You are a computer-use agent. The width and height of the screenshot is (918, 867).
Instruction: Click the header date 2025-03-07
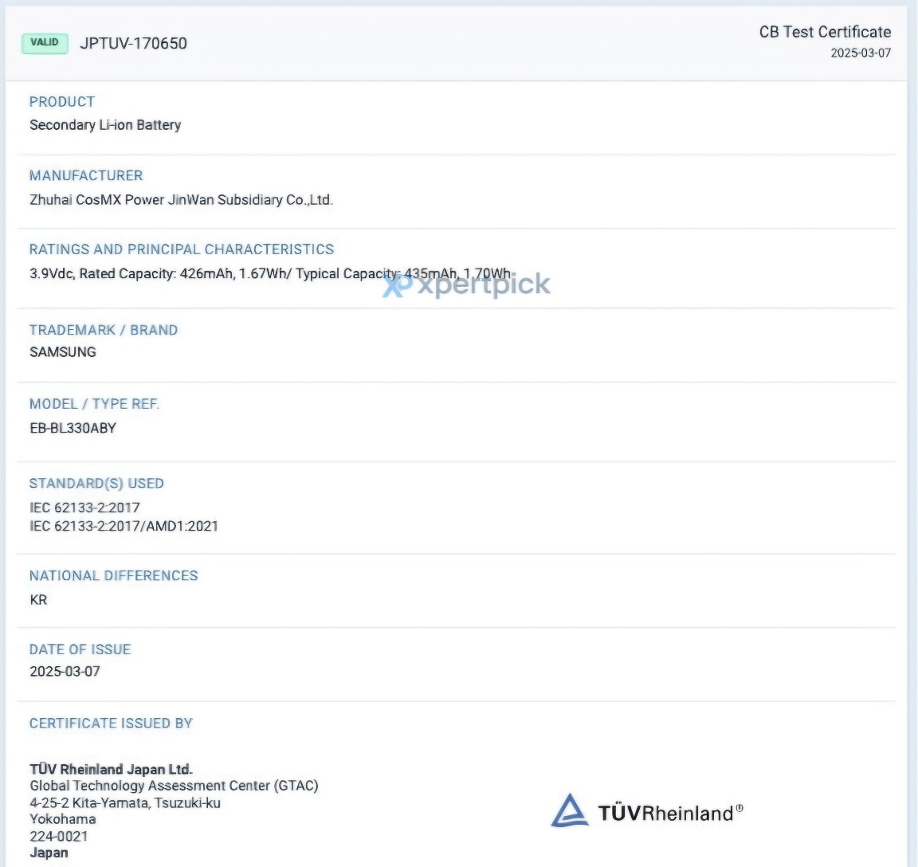[x=860, y=53]
